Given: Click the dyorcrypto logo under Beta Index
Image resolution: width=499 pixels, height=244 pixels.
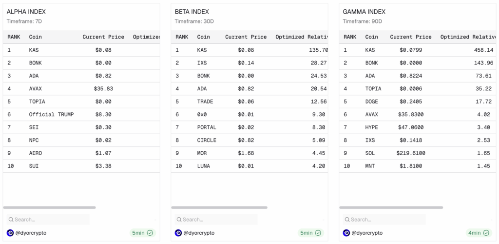Looking at the screenshot, I should pos(178,233).
